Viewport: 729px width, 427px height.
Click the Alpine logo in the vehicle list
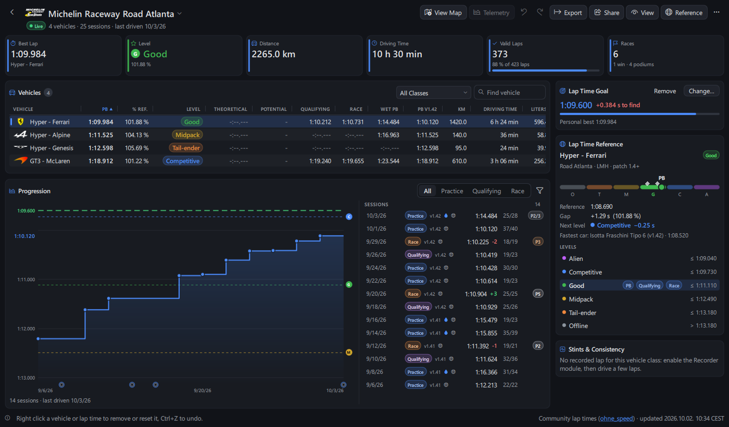[20, 135]
